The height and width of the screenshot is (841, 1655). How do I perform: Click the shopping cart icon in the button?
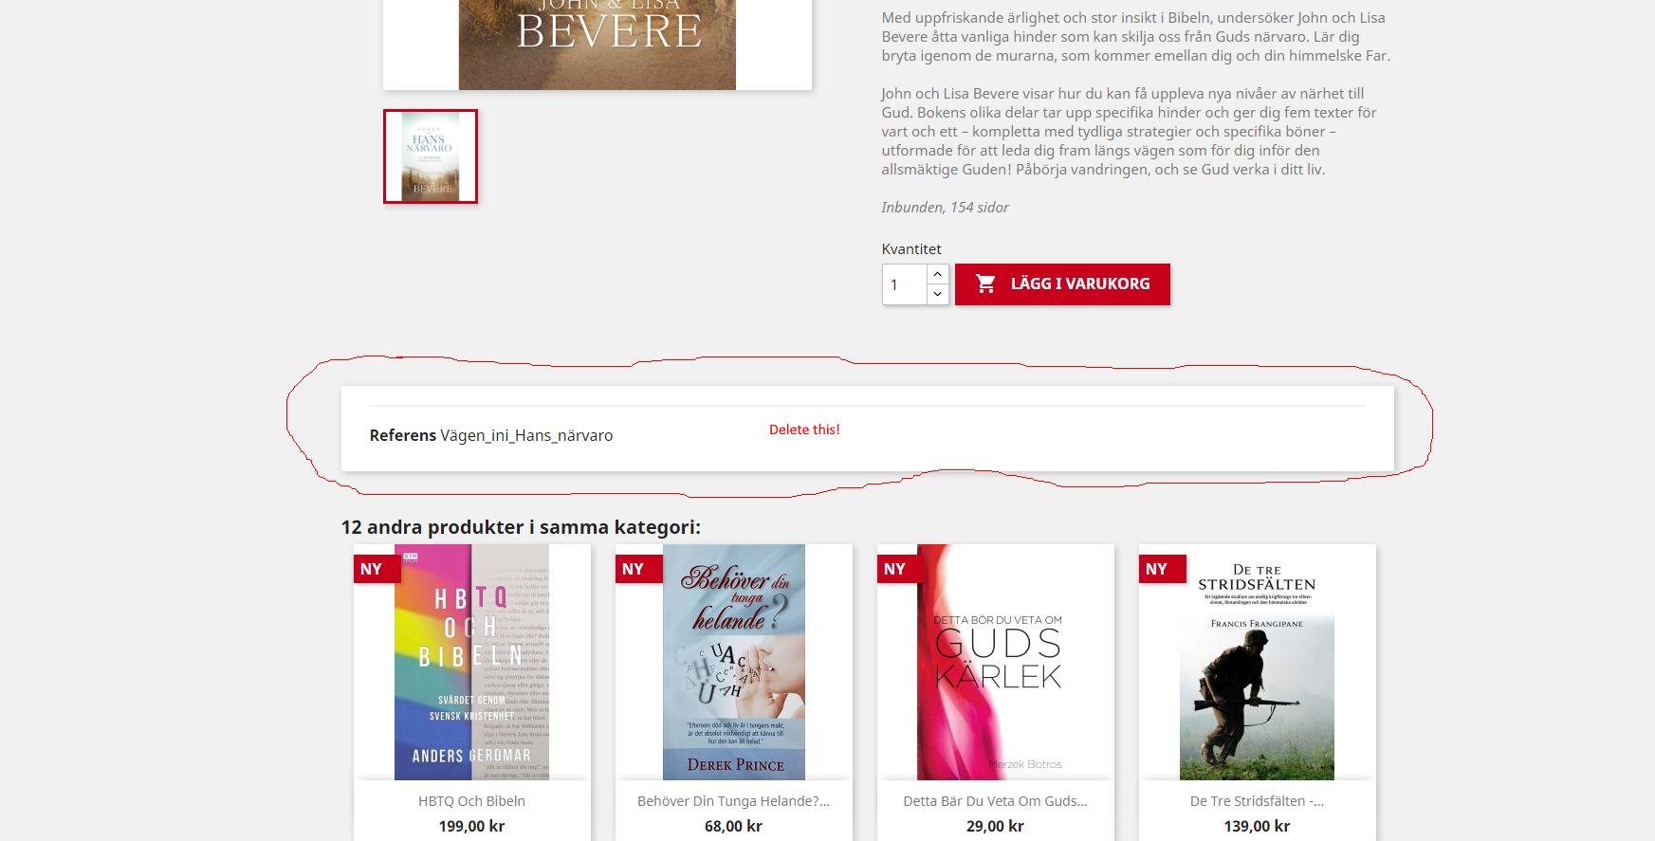[986, 283]
